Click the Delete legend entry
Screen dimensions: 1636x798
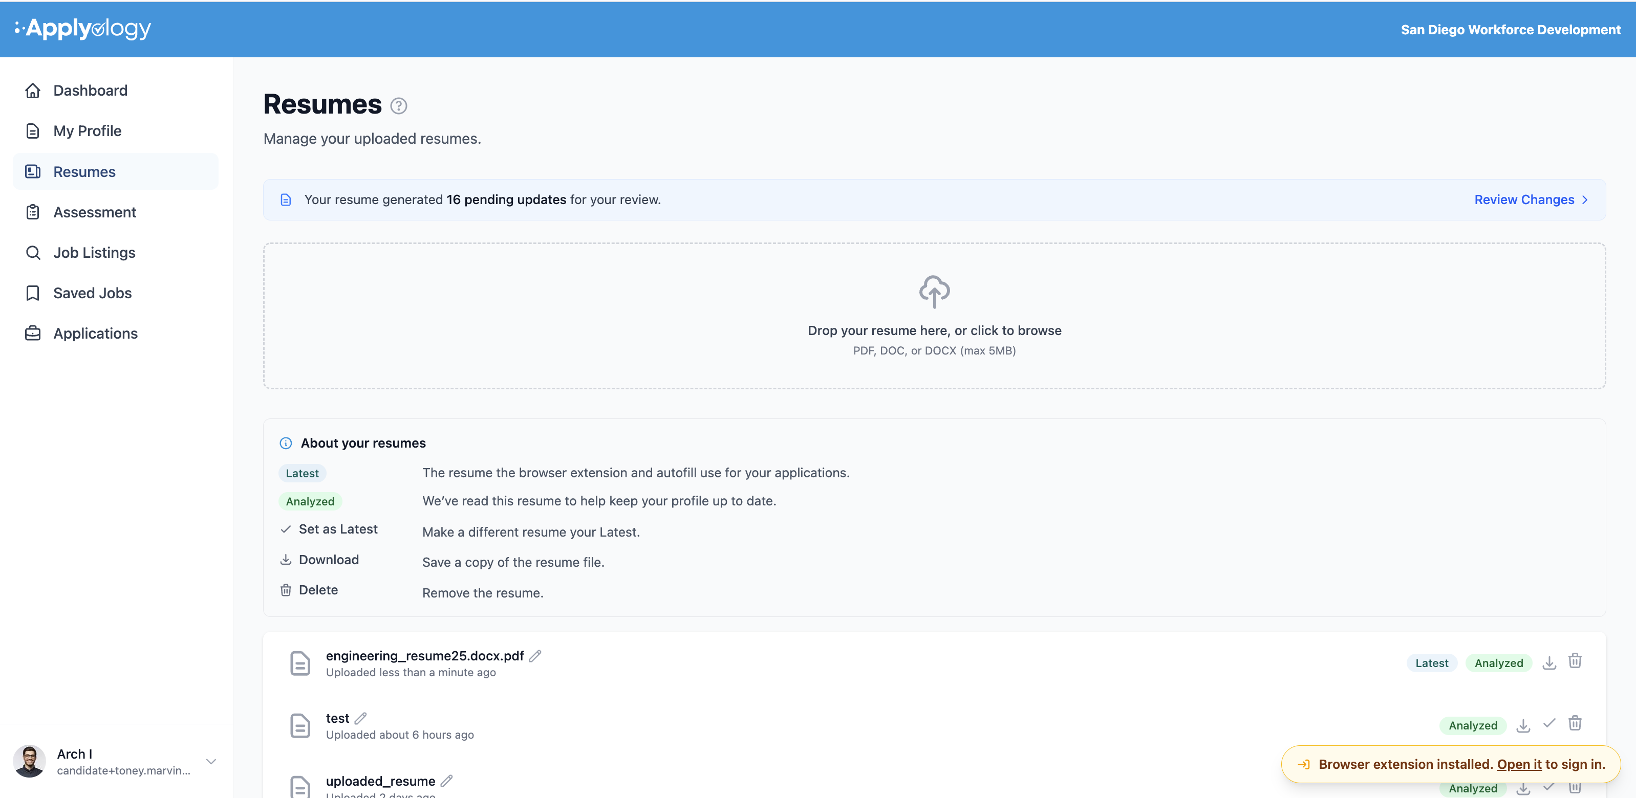click(x=309, y=590)
